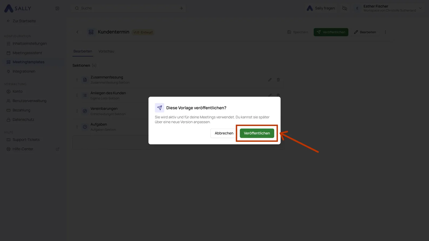
Task: Click the crossed-out cloud icon
Action: [345, 8]
